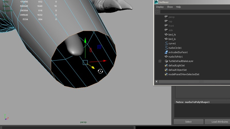The image size is (230, 129).
Task: Click the circular rotate handle on manipulator
Action: pyautogui.click(x=100, y=71)
